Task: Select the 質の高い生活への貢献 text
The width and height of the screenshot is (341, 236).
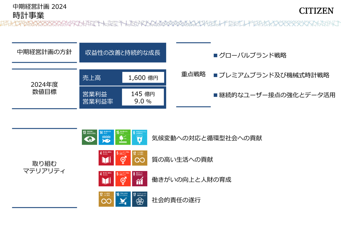Action: [x=182, y=160]
